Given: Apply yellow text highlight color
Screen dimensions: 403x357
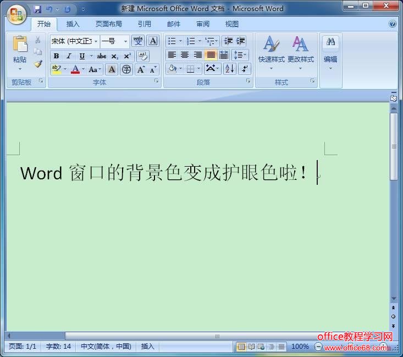Looking at the screenshot, I should coord(56,69).
